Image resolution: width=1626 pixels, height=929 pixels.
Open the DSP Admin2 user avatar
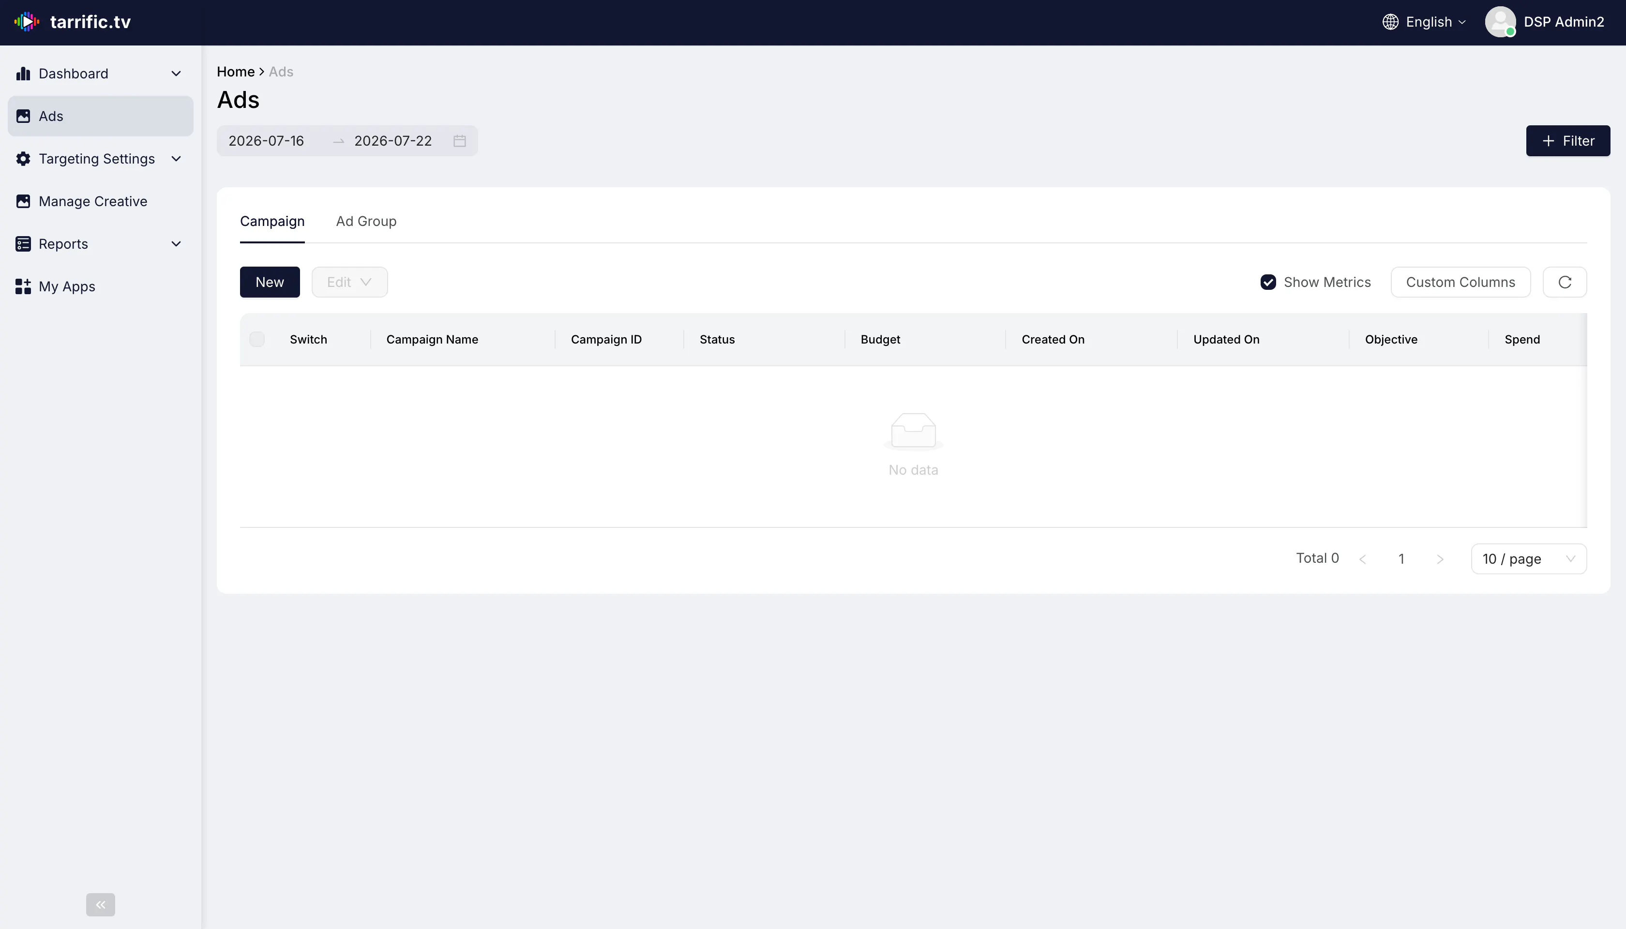point(1500,22)
